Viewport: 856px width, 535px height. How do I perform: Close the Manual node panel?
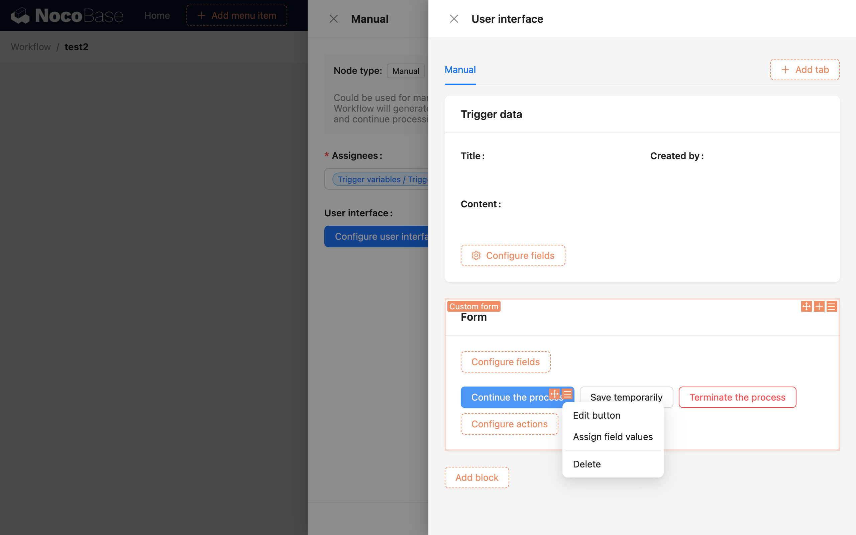(334, 18)
